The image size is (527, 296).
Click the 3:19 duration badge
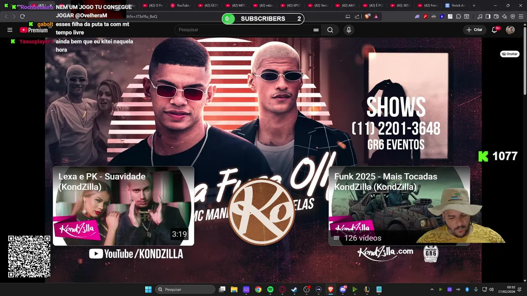click(x=180, y=234)
